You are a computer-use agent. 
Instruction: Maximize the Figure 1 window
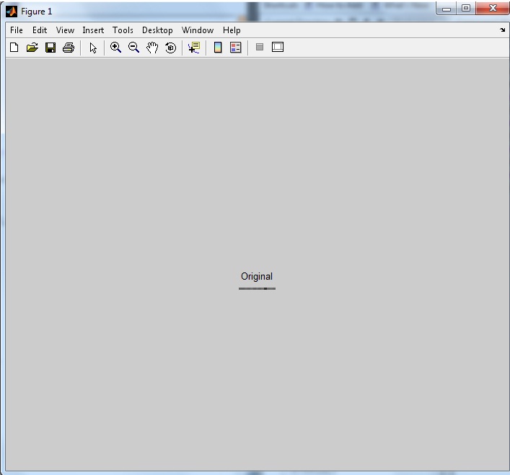466,9
